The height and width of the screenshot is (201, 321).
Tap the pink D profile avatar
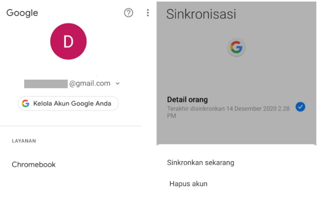(x=68, y=41)
